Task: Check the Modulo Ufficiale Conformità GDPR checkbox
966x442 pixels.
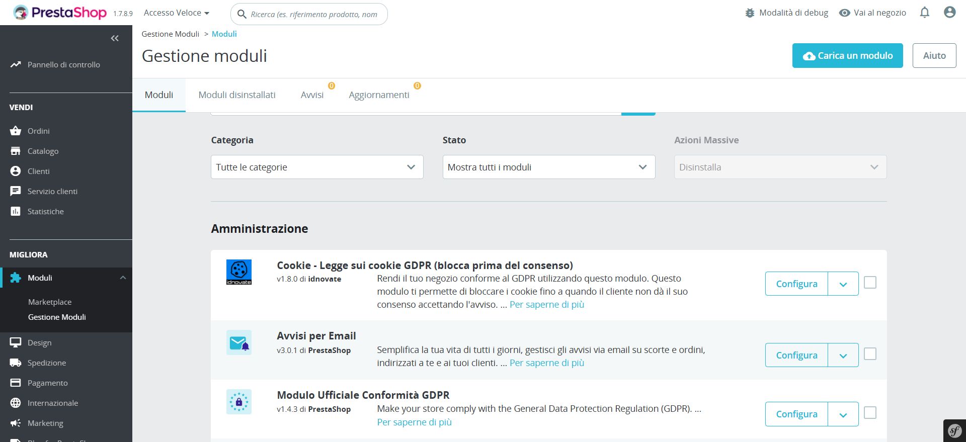Action: [x=870, y=413]
